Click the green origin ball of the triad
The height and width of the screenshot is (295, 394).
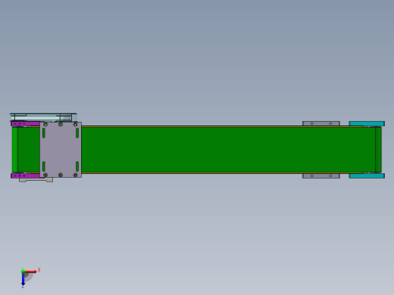click(x=23, y=272)
